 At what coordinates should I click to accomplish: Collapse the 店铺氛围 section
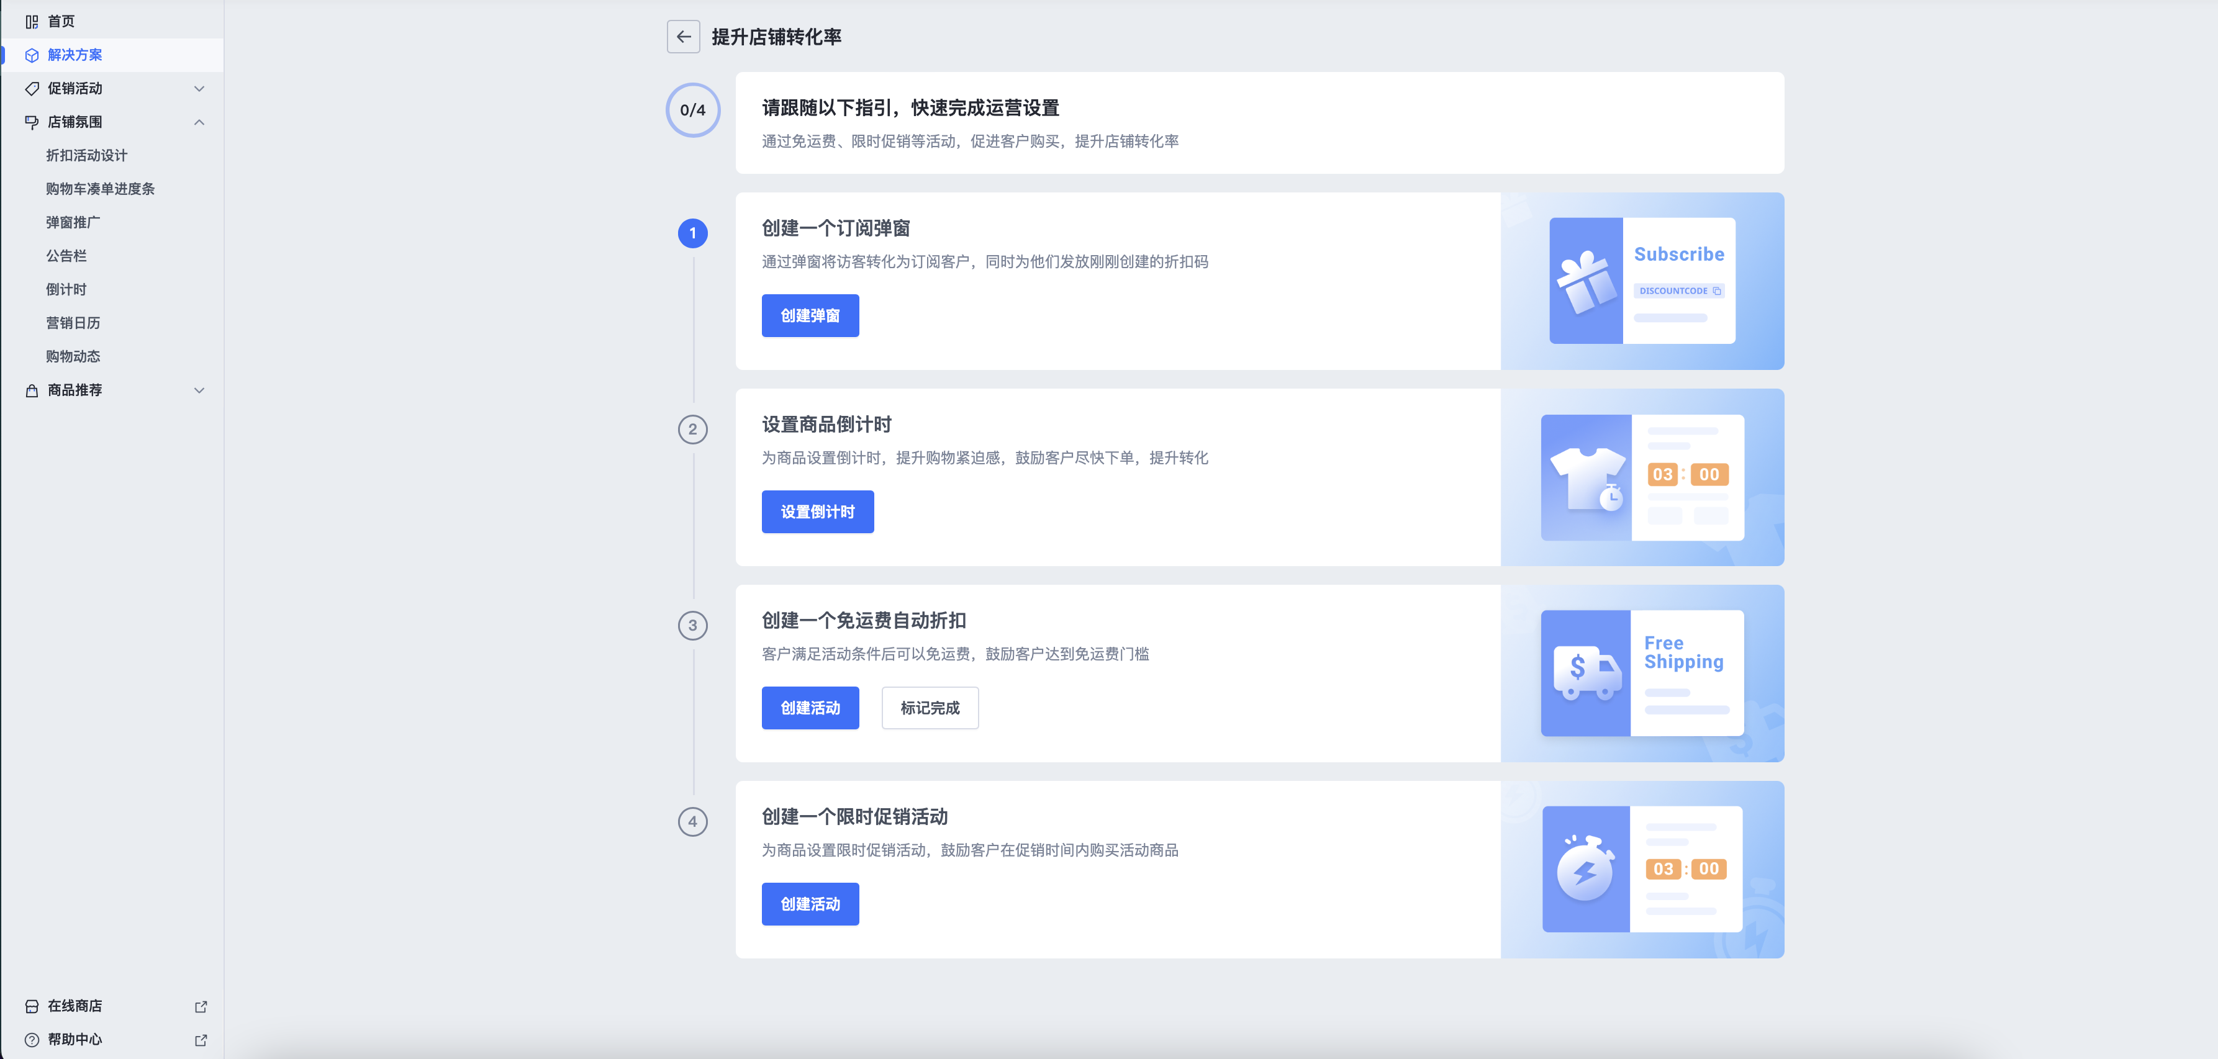point(200,122)
